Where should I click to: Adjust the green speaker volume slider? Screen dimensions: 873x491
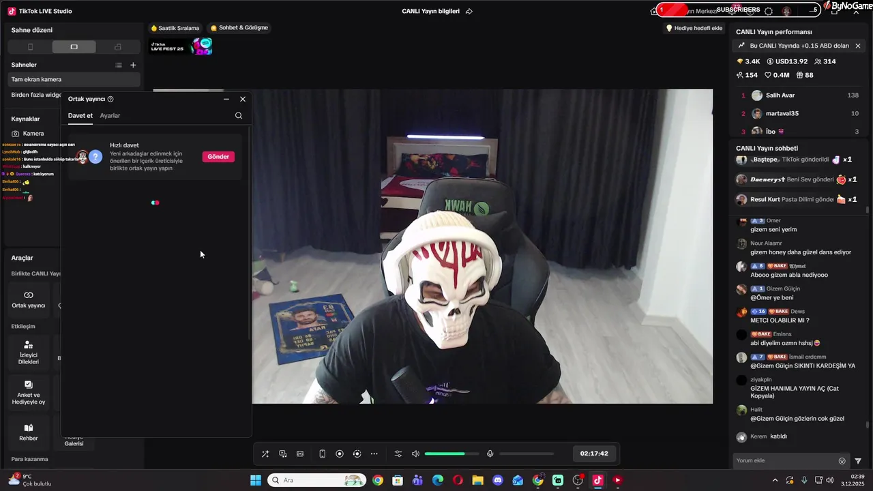tap(451, 453)
